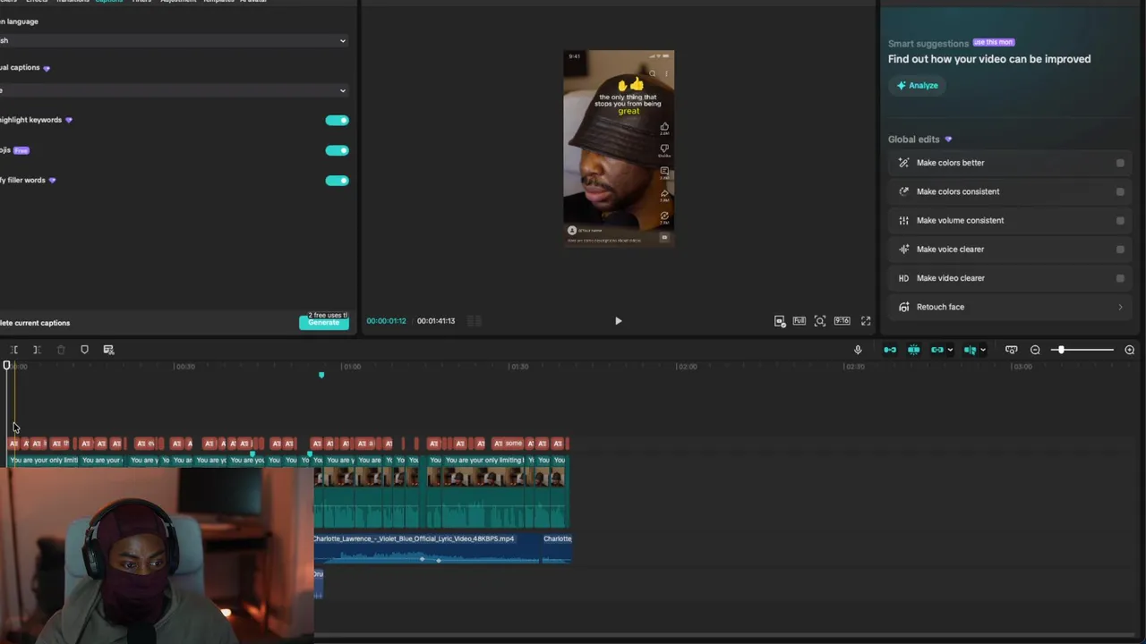Check the Make volume consistent checkbox

(1120, 220)
